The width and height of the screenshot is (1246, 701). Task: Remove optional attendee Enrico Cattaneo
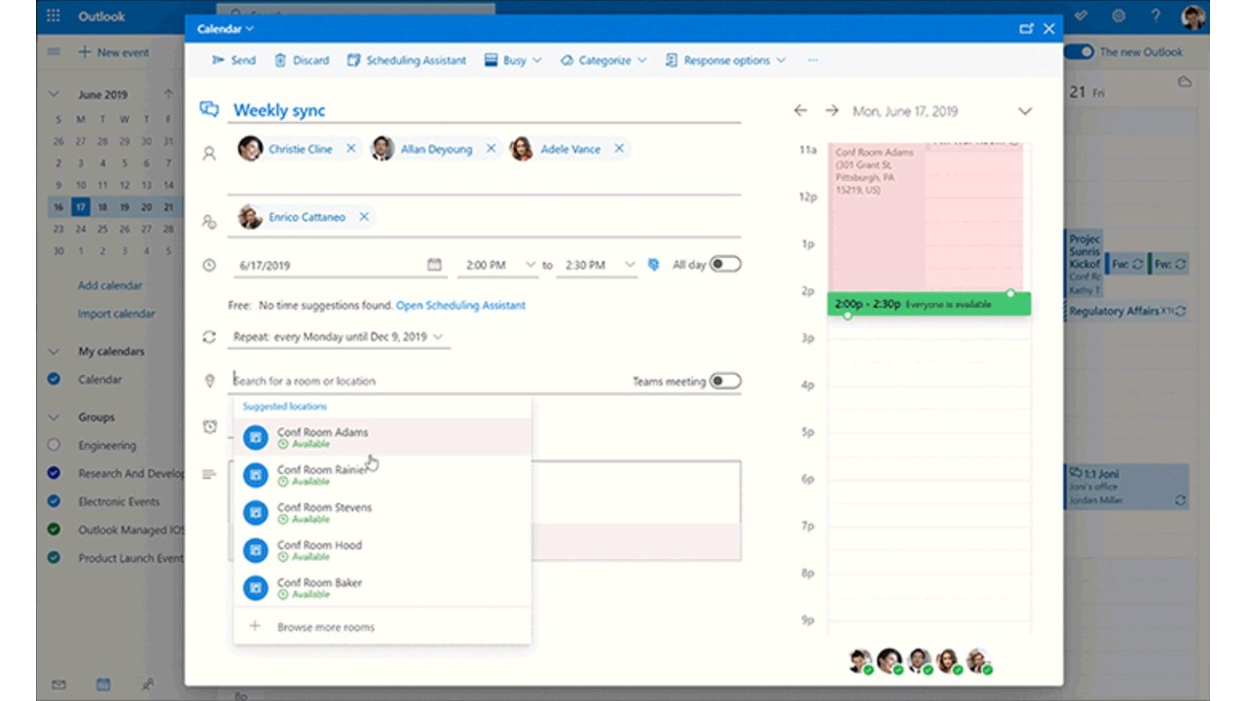point(364,217)
